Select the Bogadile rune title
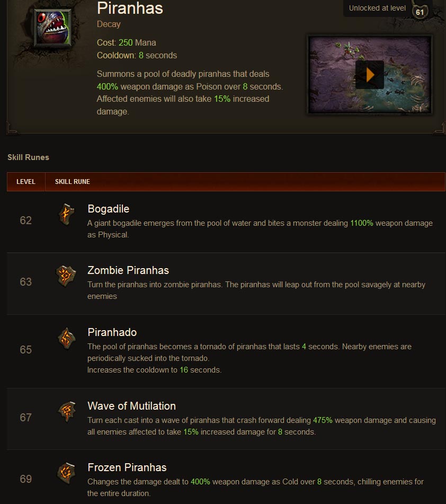This screenshot has height=504, width=446. point(108,209)
